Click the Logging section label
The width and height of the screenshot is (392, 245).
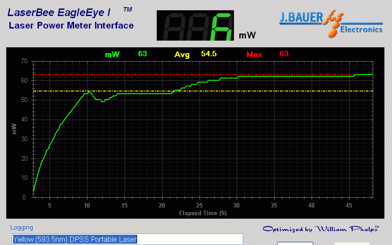pyautogui.click(x=21, y=228)
